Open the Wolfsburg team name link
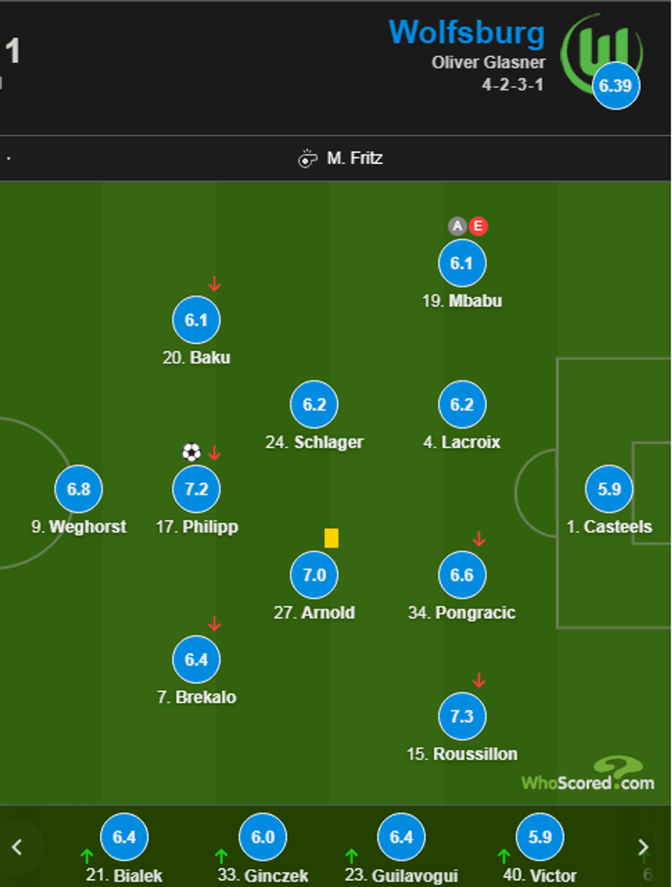 pyautogui.click(x=466, y=32)
